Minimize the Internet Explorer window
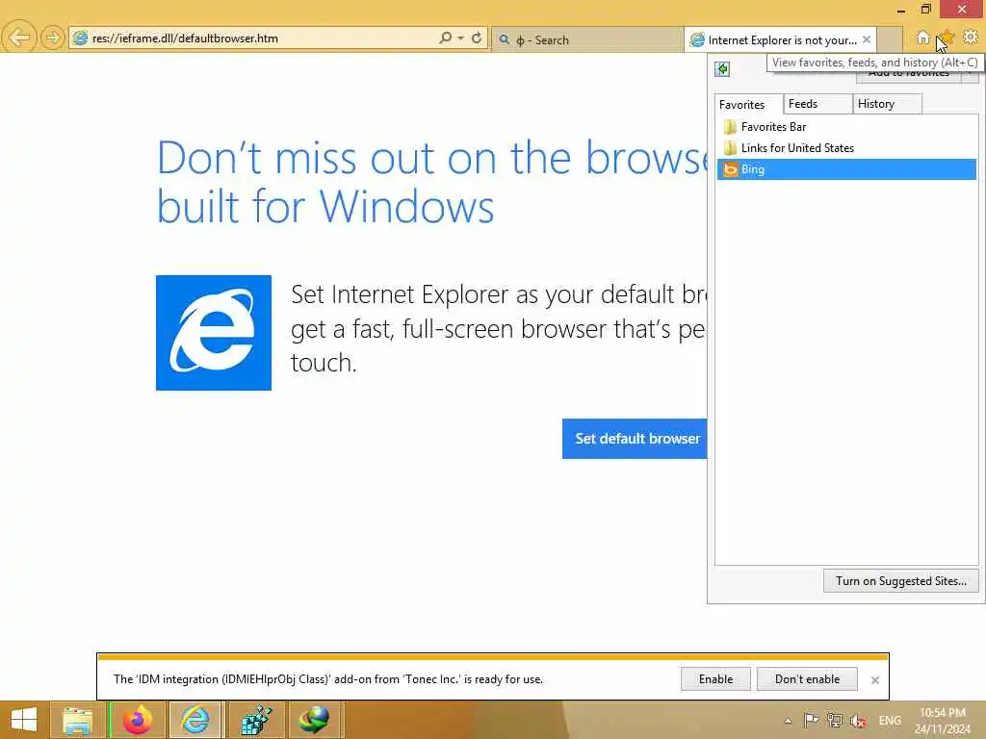 coord(901,10)
